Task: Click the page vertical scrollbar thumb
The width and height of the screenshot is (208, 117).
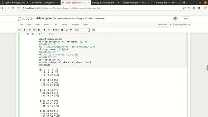Action: click(x=207, y=68)
